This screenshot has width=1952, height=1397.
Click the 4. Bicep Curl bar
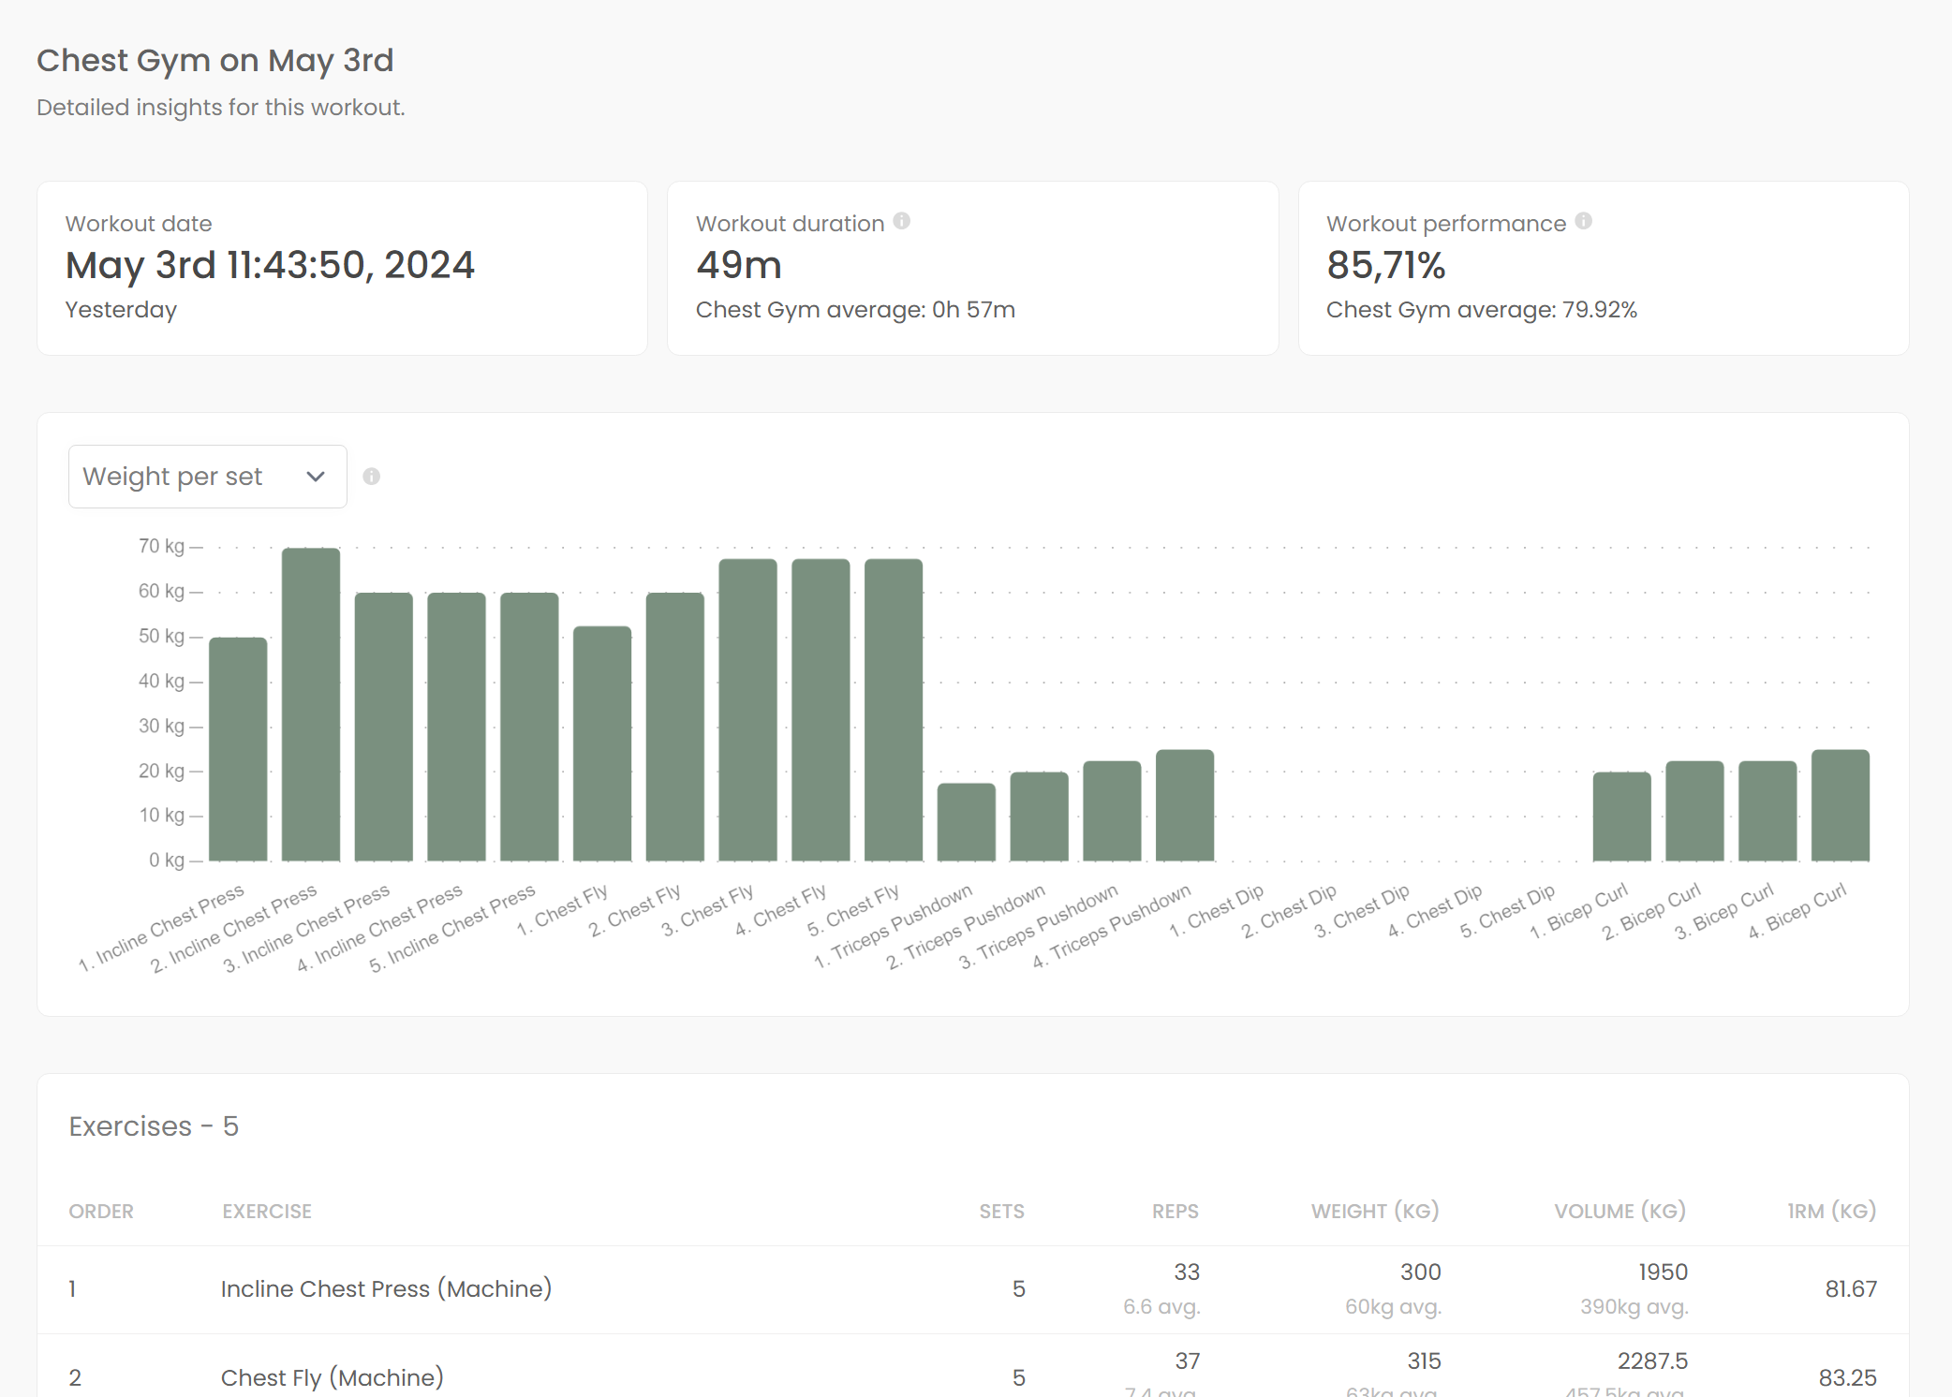1840,805
